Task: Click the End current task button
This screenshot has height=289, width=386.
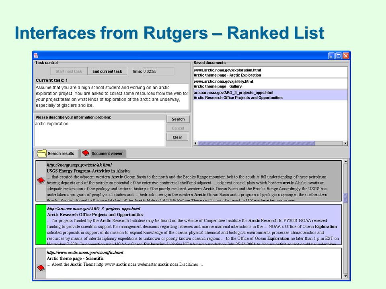Action: coord(107,71)
